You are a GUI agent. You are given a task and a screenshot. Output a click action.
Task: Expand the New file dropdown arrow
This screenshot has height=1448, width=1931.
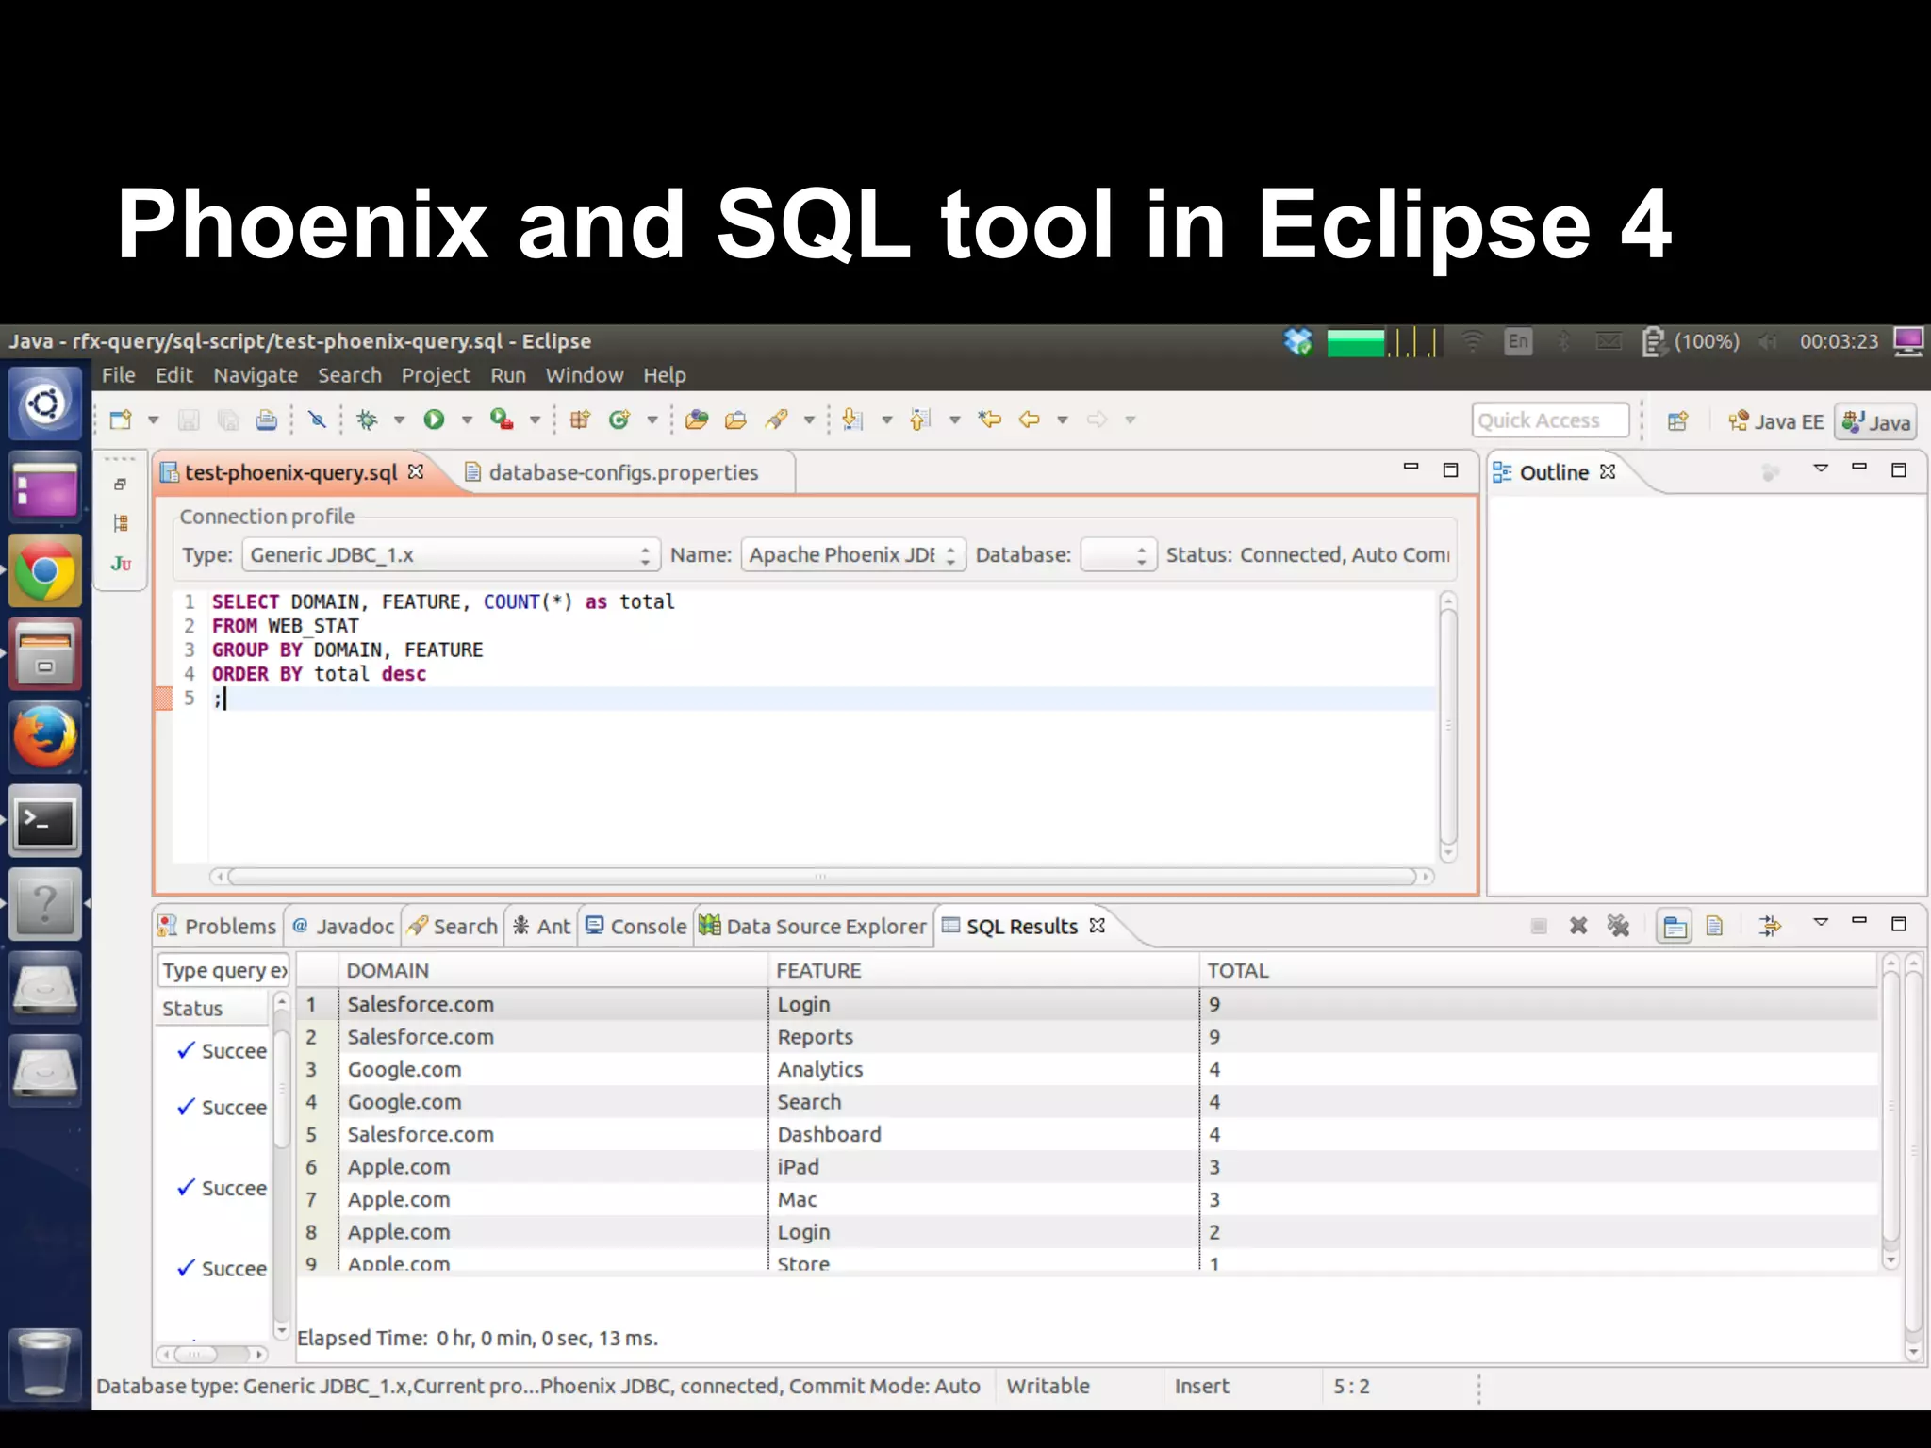click(154, 420)
